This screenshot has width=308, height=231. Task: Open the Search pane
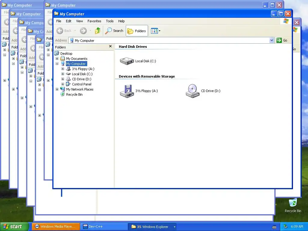tap(114, 31)
